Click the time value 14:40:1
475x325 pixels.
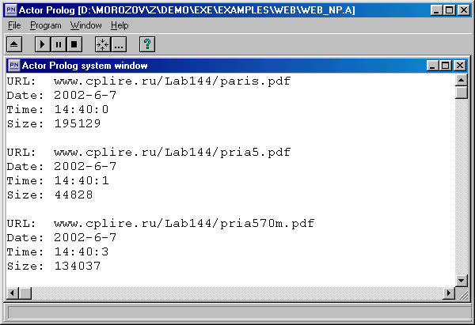(82, 180)
